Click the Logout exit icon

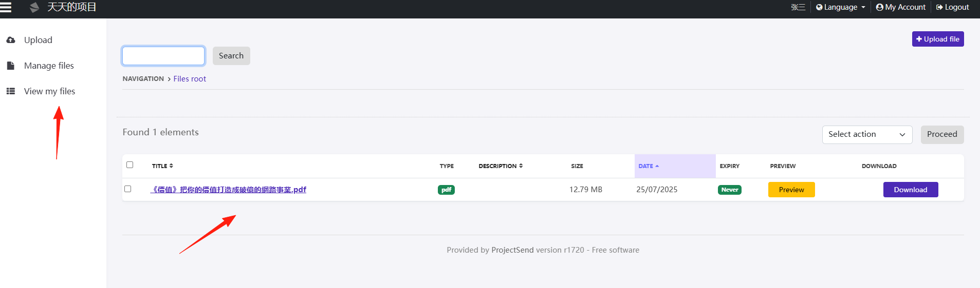[x=939, y=7]
